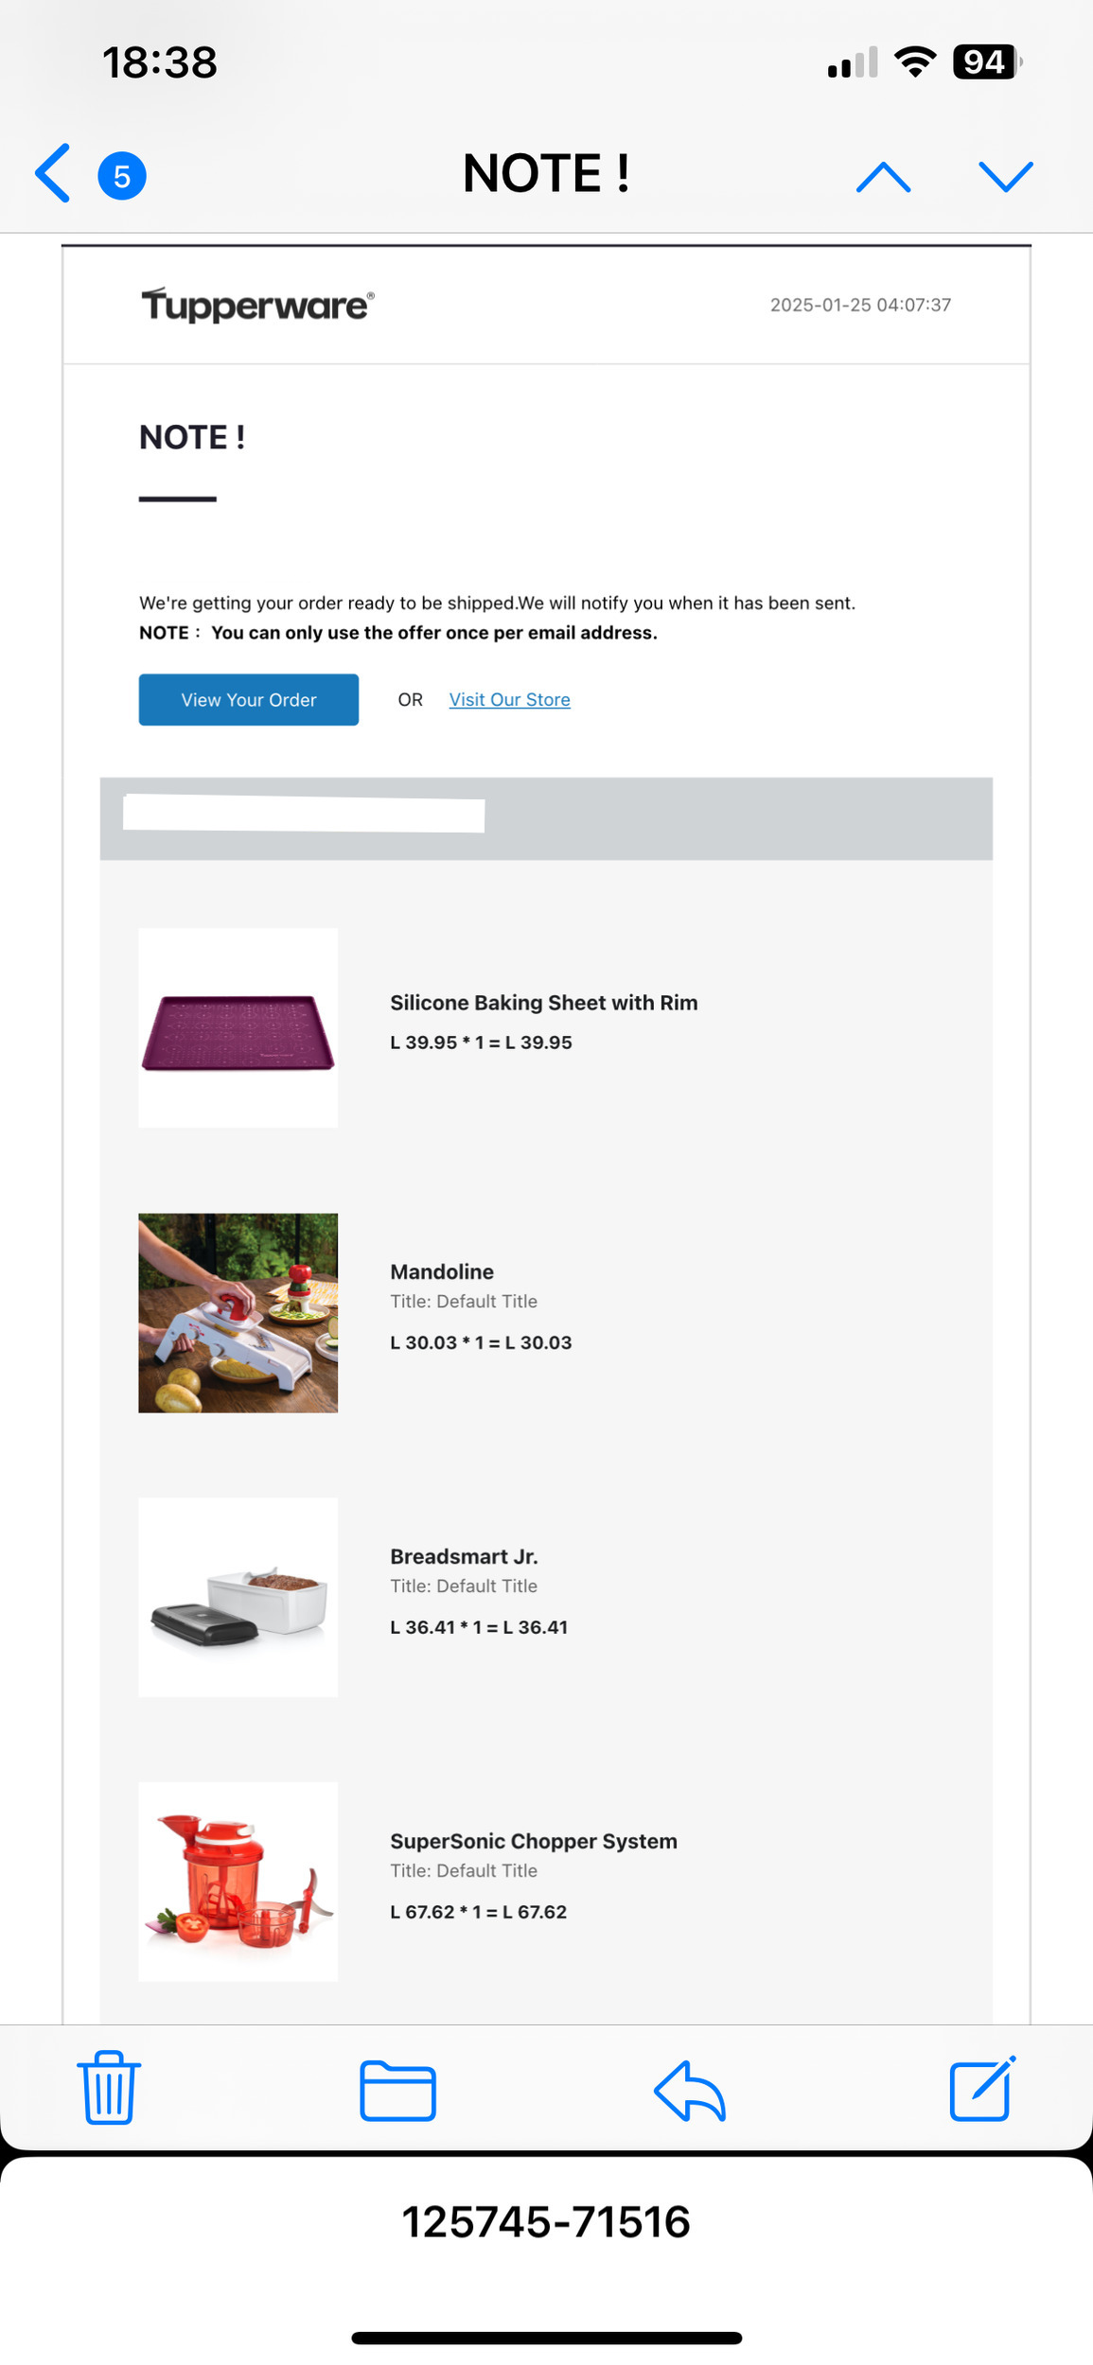This screenshot has height=2365, width=1093.
Task: Open the Silicone Baking Sheet product image
Action: (x=238, y=1028)
